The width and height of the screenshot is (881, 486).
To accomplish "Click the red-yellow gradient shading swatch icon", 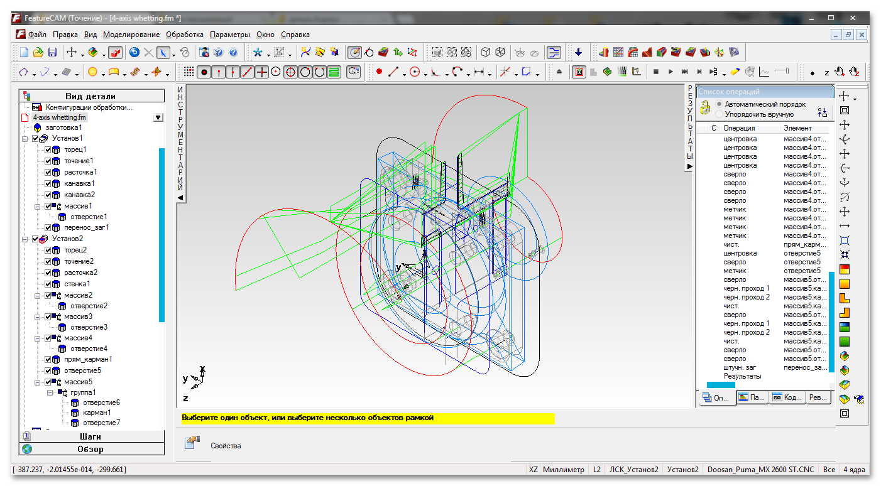I will (x=845, y=270).
